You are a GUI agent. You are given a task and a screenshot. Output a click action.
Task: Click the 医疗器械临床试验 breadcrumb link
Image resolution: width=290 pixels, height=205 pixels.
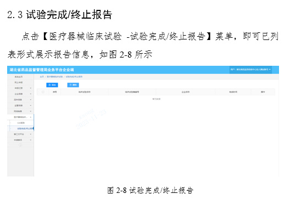(54, 77)
